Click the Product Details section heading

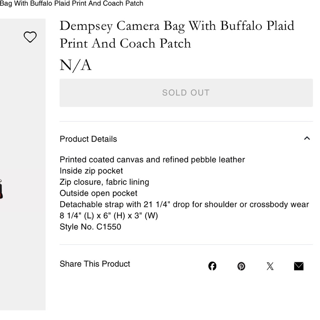[x=88, y=139]
